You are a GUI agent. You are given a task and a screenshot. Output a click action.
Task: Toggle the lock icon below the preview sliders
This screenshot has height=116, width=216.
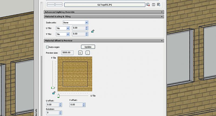tap(54, 93)
